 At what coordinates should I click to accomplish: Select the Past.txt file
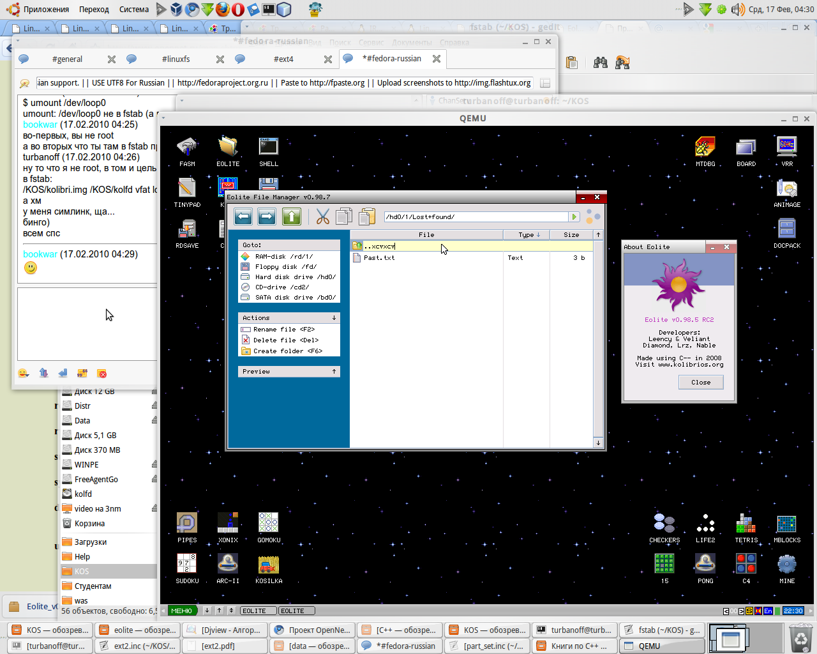tap(379, 258)
